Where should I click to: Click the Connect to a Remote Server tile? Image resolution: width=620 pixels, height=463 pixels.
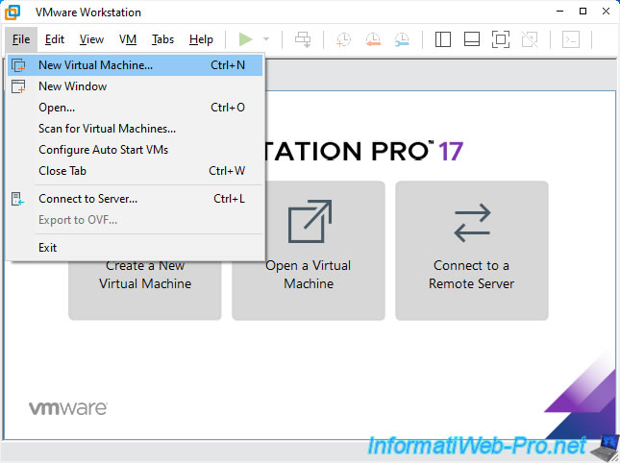pos(471,250)
